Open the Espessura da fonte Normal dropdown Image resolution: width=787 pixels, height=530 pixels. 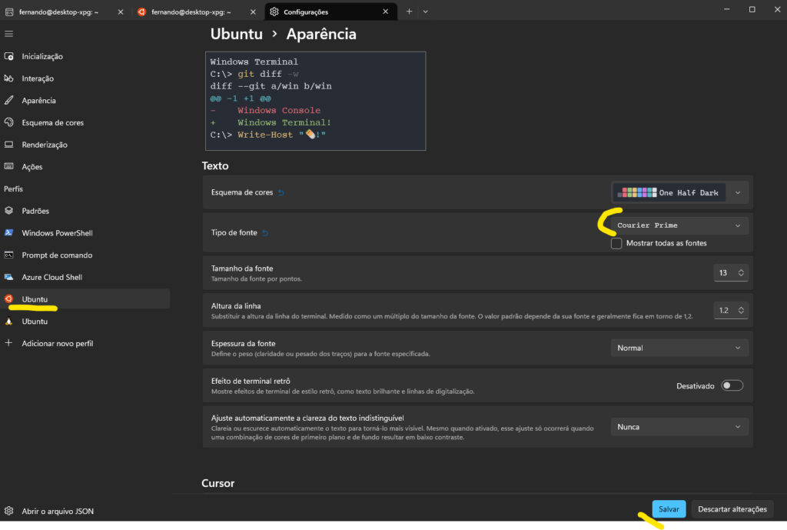(x=679, y=348)
